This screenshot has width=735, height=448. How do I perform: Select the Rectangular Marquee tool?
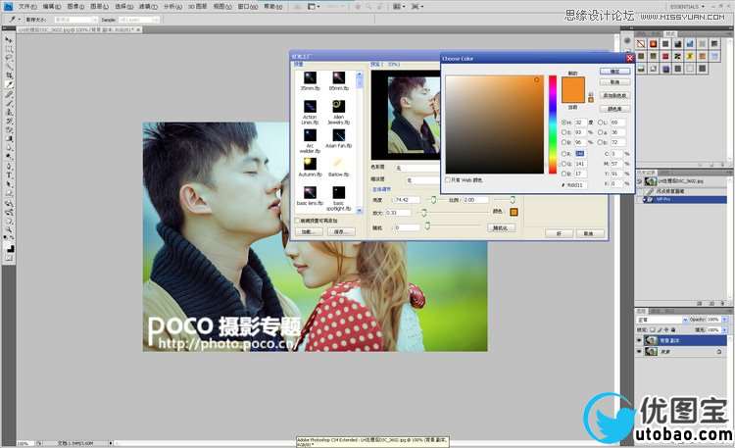(9, 49)
